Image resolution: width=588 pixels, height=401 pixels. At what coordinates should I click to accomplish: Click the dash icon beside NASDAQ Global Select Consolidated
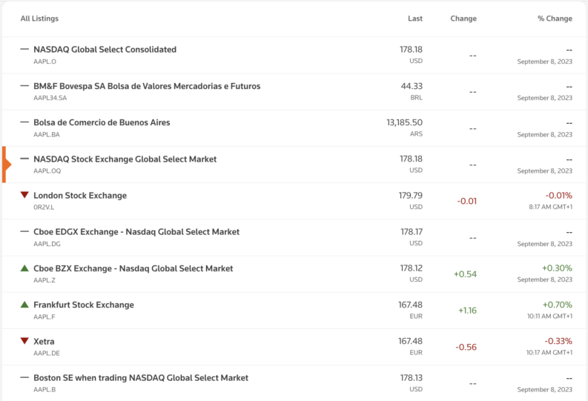[x=24, y=50]
